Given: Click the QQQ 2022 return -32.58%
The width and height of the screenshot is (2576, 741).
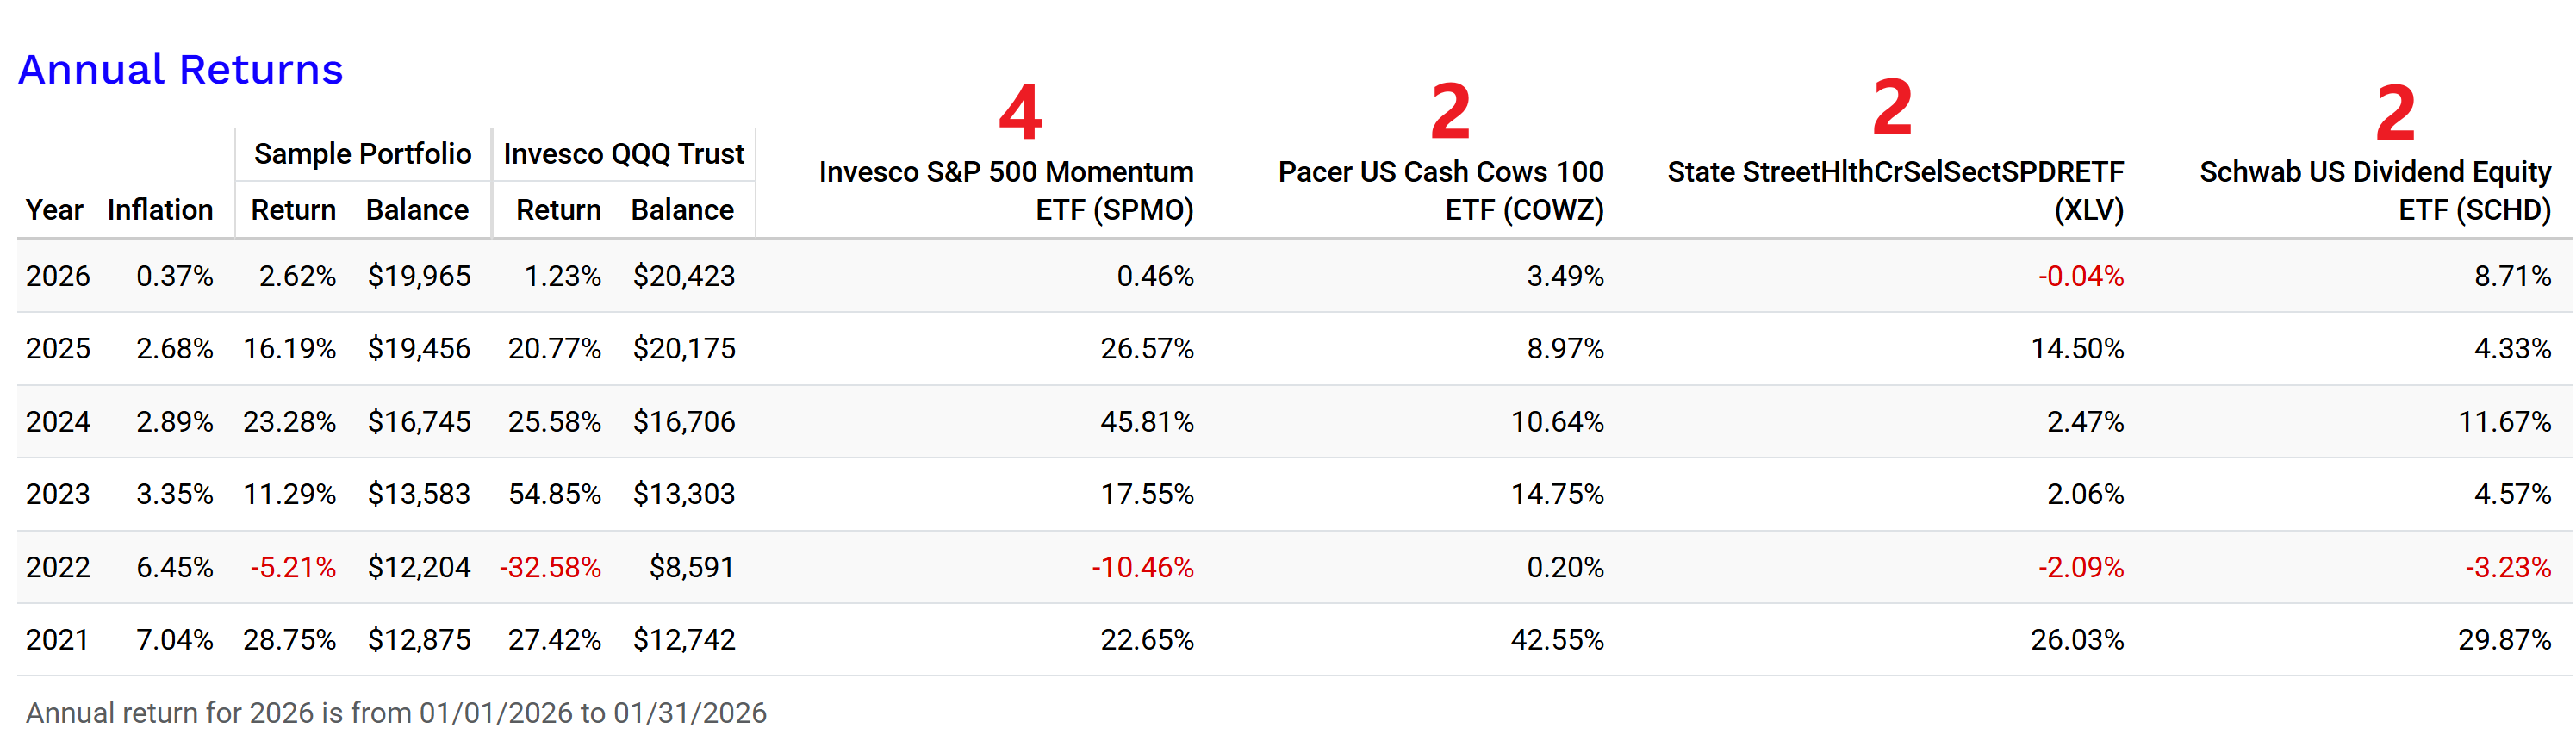Looking at the screenshot, I should point(551,567).
